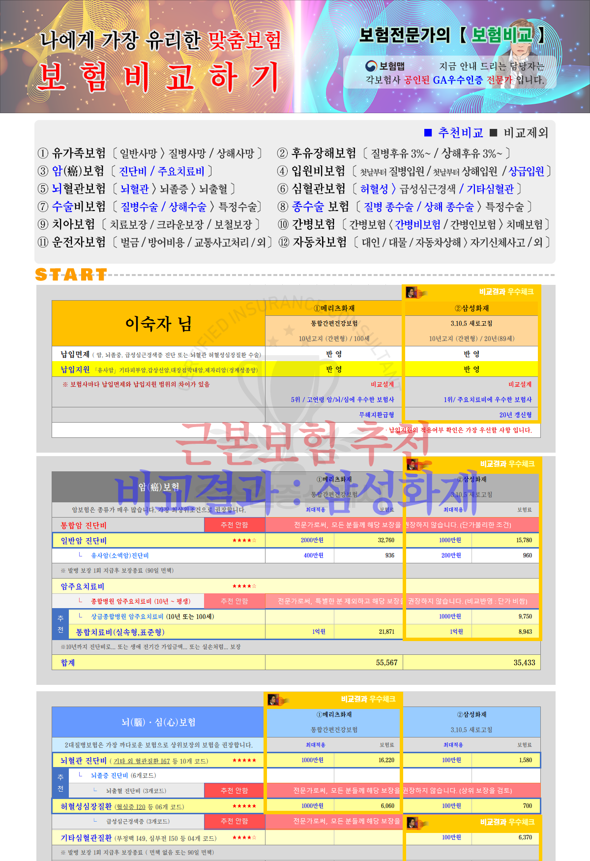
Task: Click 기타심혈관질환 삼성 premium 6,370
Action: (x=525, y=837)
